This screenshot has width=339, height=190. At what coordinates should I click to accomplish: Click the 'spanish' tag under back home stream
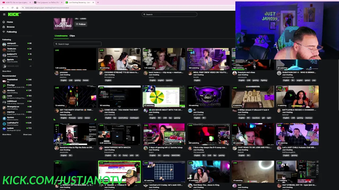(x=169, y=80)
